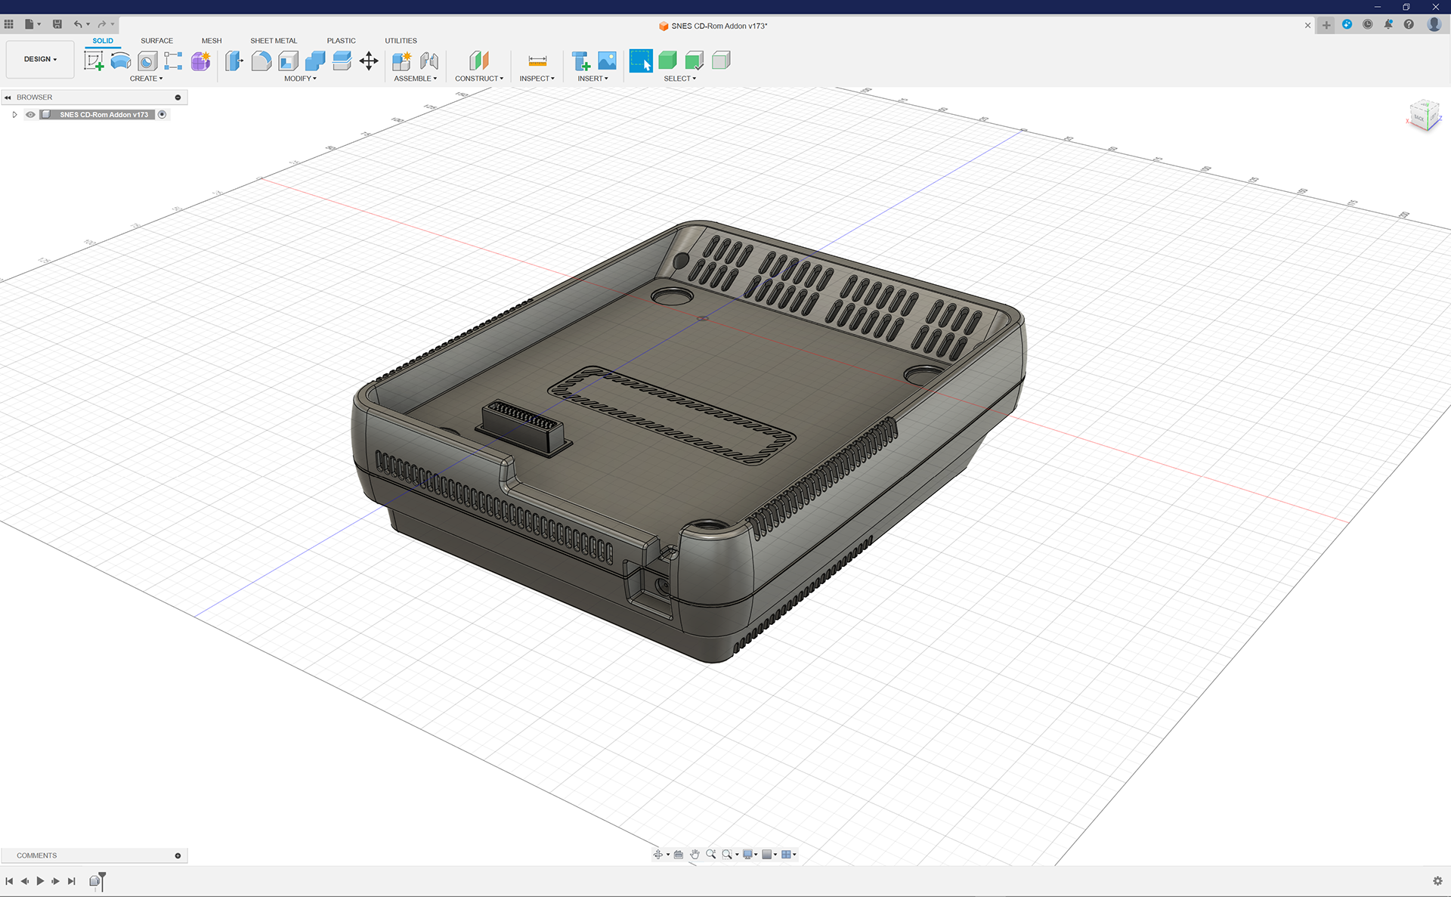
Task: Select the Press Pull tool
Action: 234,60
